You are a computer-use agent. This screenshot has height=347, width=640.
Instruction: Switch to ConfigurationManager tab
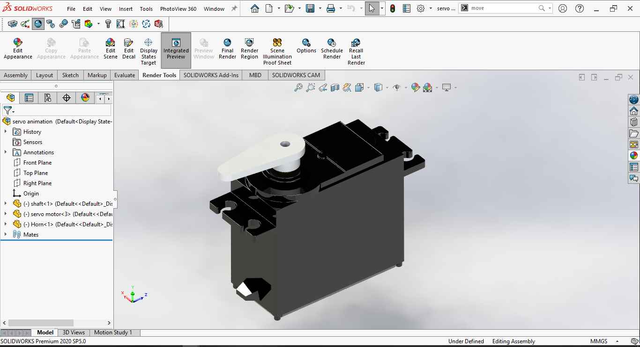[x=48, y=98]
